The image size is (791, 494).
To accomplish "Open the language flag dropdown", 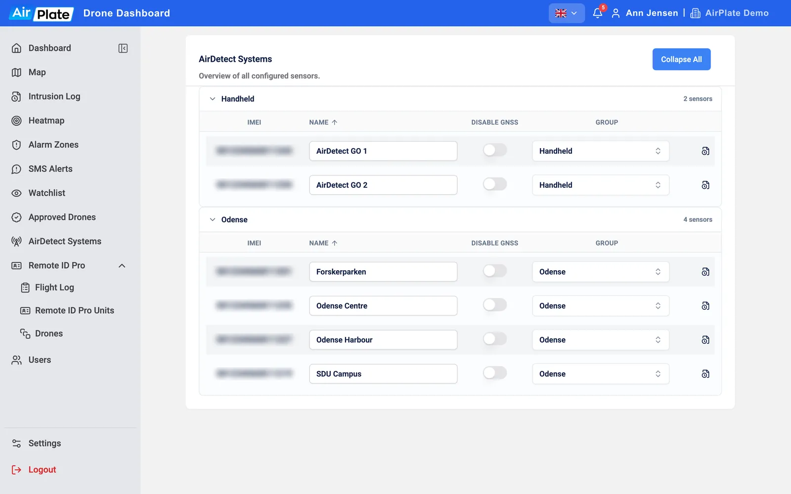I will tap(567, 13).
